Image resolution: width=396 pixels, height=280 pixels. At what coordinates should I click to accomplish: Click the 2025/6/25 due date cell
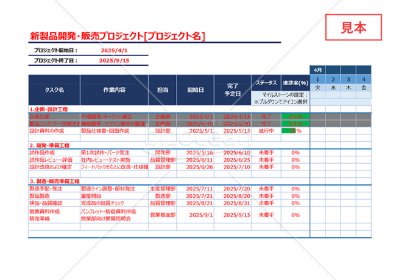coord(233,159)
